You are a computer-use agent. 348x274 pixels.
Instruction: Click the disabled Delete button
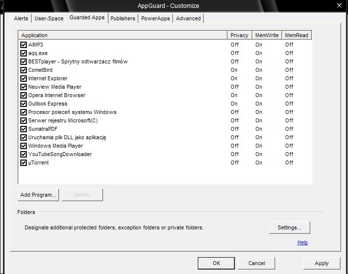click(82, 195)
